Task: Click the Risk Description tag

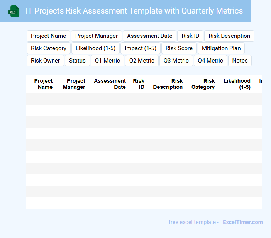Action: 229,36
